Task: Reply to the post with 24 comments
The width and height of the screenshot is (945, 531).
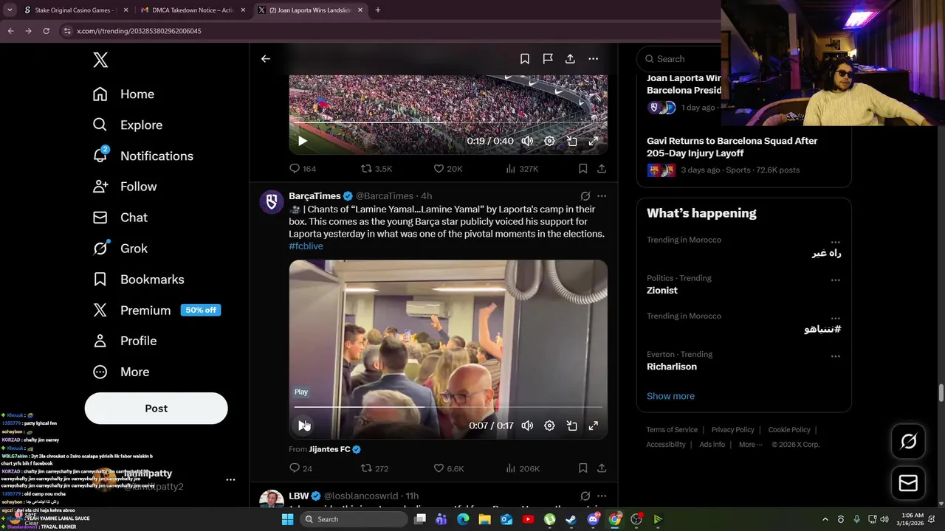Action: click(x=301, y=468)
